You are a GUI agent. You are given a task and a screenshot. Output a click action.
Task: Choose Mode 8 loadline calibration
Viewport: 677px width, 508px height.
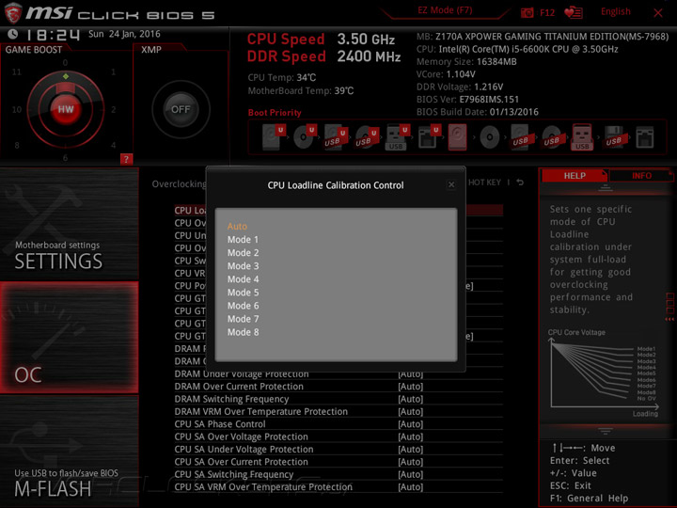coord(243,332)
